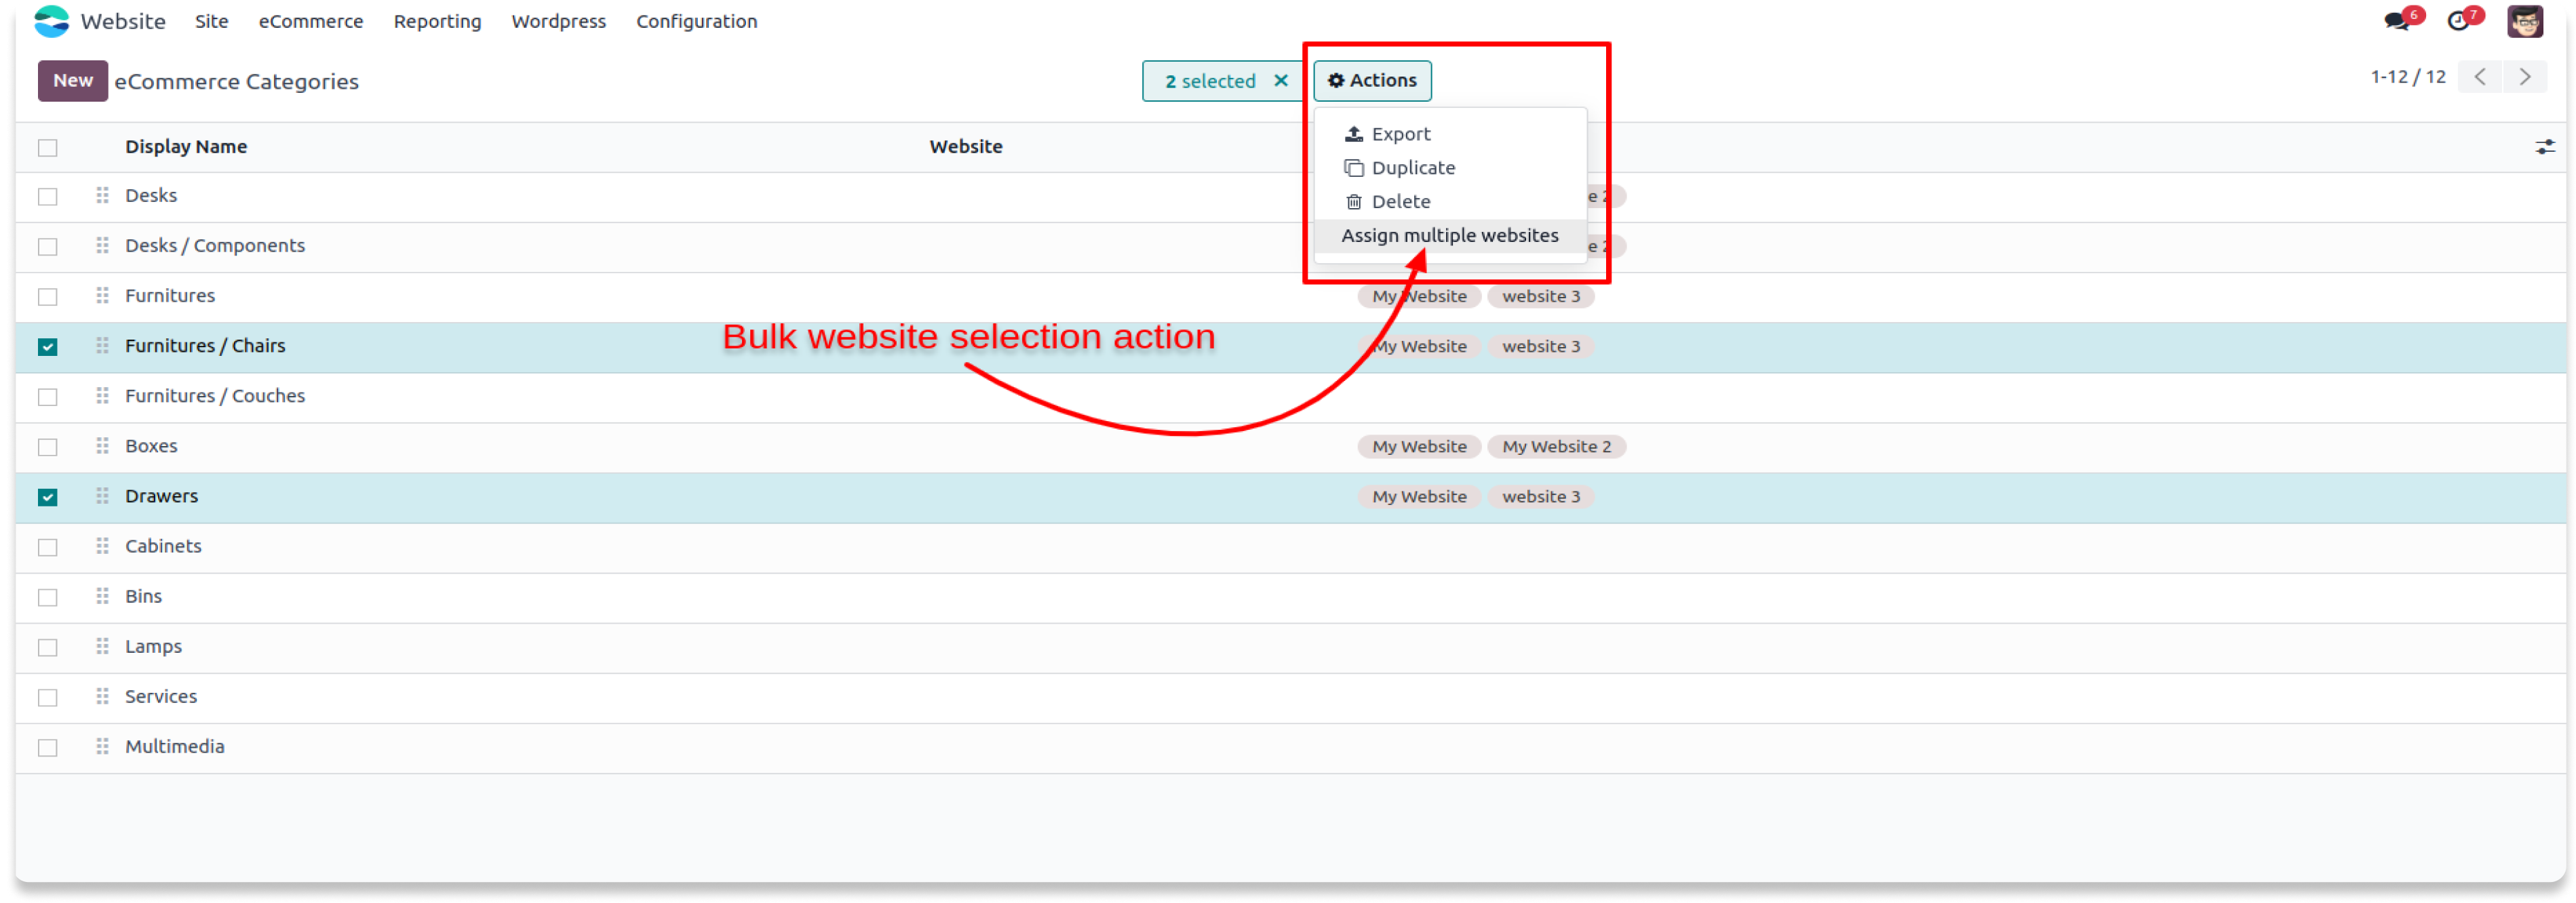Uncheck the Furnitures / Chairs checkbox
Viewport: 2576px width, 903px height.
(x=48, y=347)
